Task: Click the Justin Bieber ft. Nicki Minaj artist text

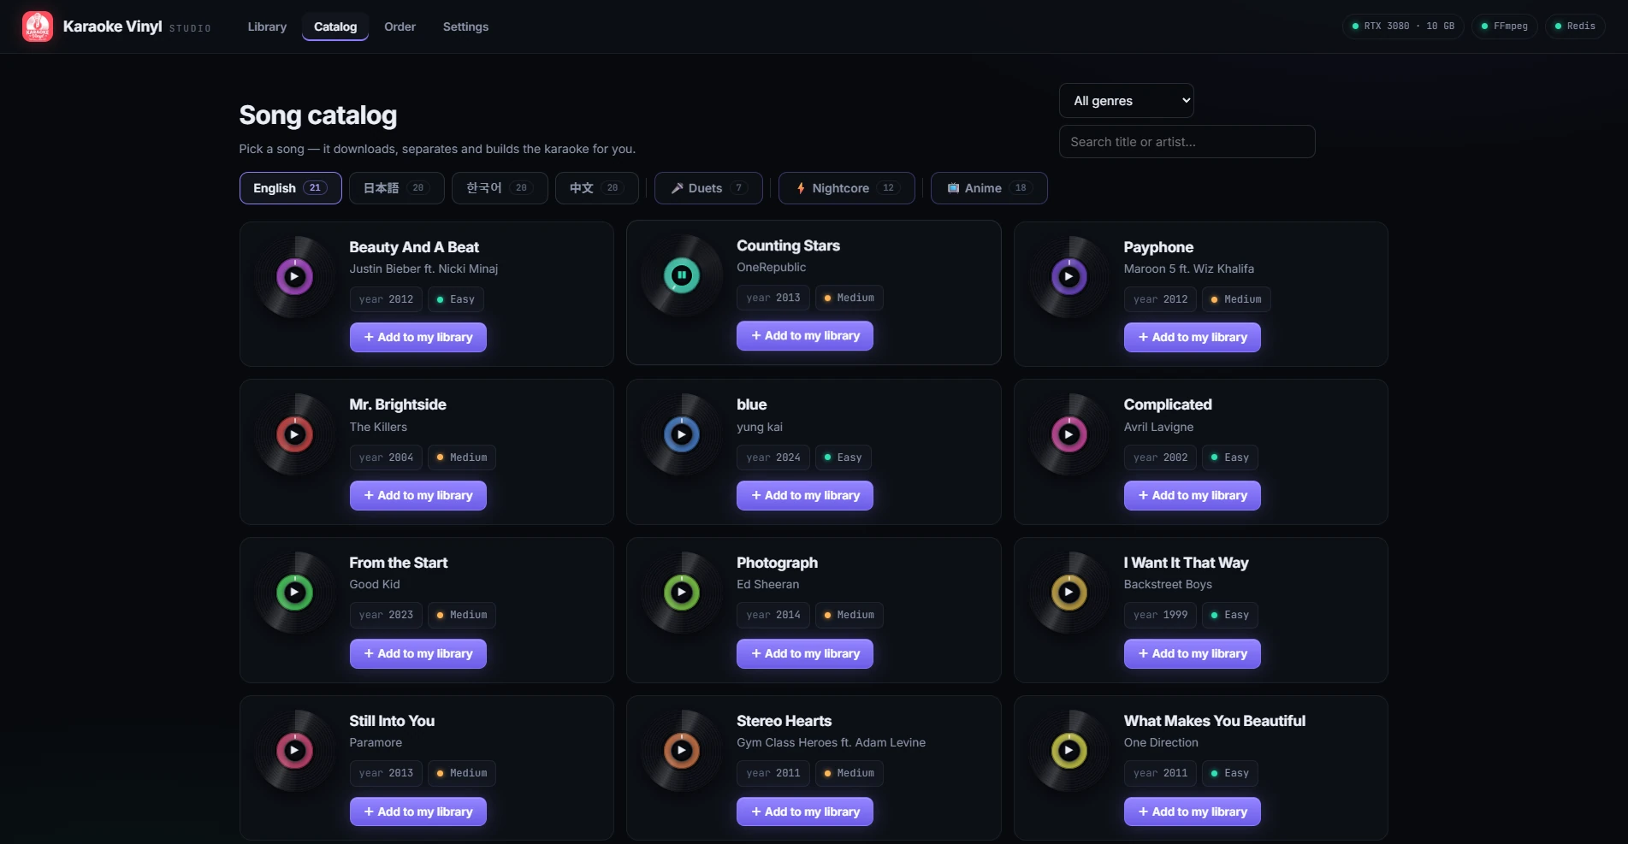Action: 423,269
